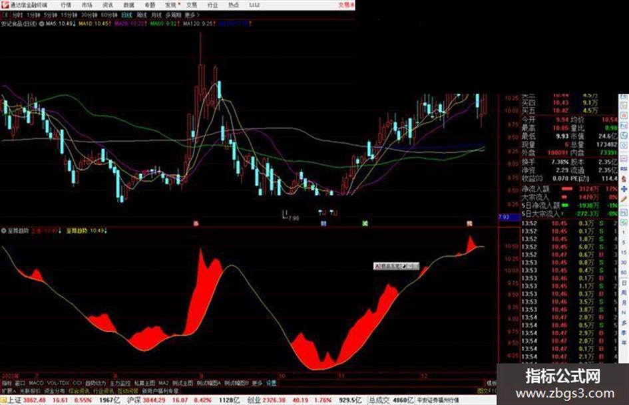Select the 周线 weekly period tab
Image resolution: width=629 pixels, height=405 pixels.
[142, 15]
